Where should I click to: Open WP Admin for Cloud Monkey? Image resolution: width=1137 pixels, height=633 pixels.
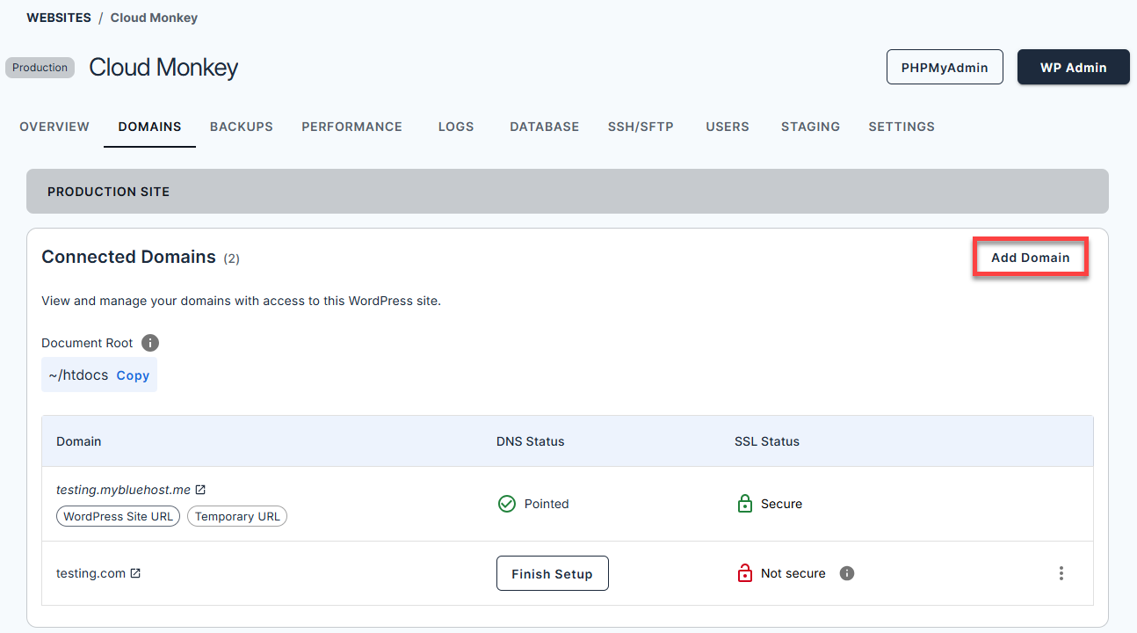coord(1073,67)
